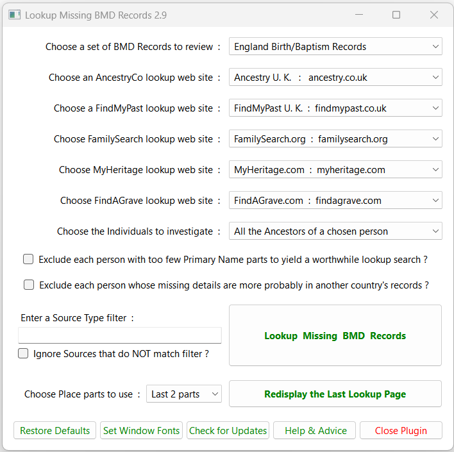Expand the FamilySearch lookup site dropdown
This screenshot has height=452, width=454.
(335, 139)
